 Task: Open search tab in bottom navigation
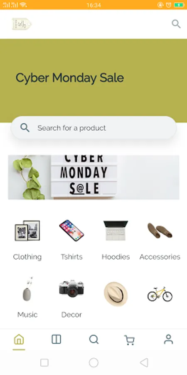pyautogui.click(x=94, y=339)
